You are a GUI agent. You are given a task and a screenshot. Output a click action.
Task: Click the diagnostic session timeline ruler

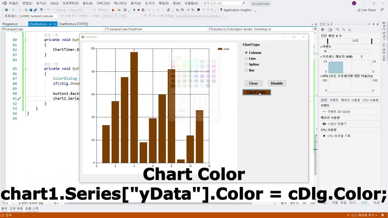[x=350, y=41]
